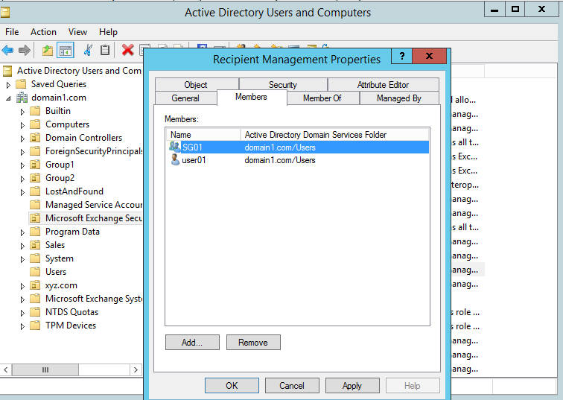Expand the NTDS Quotas node

(22, 313)
